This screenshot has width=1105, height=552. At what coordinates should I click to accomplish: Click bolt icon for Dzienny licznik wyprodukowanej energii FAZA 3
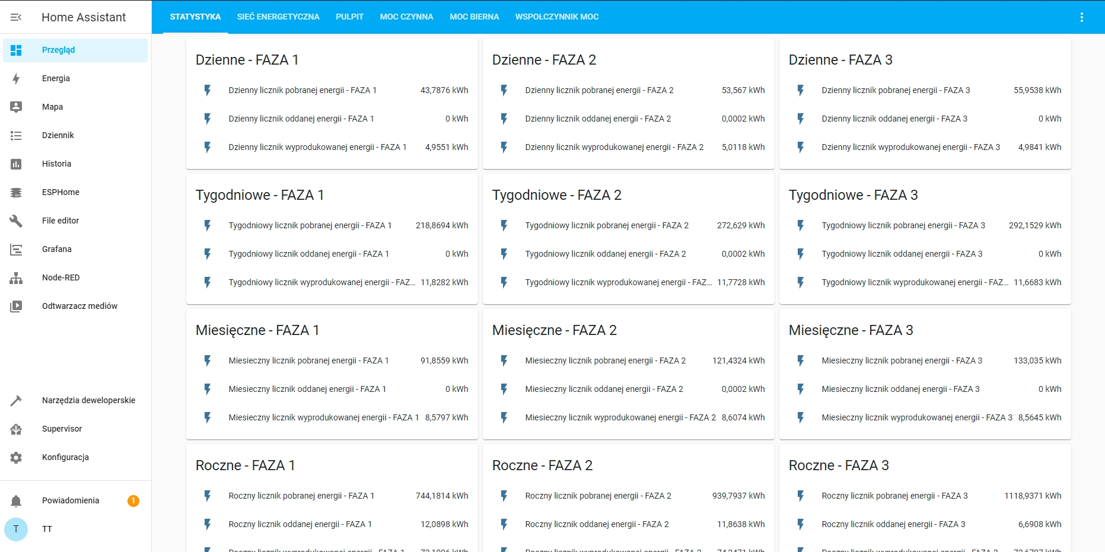801,147
